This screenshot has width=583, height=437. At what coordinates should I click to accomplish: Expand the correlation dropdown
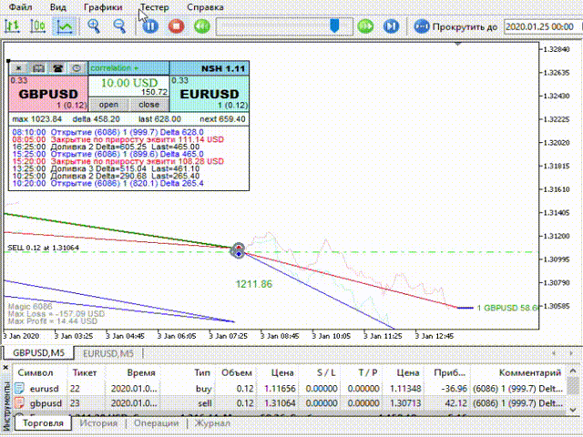pyautogui.click(x=115, y=68)
